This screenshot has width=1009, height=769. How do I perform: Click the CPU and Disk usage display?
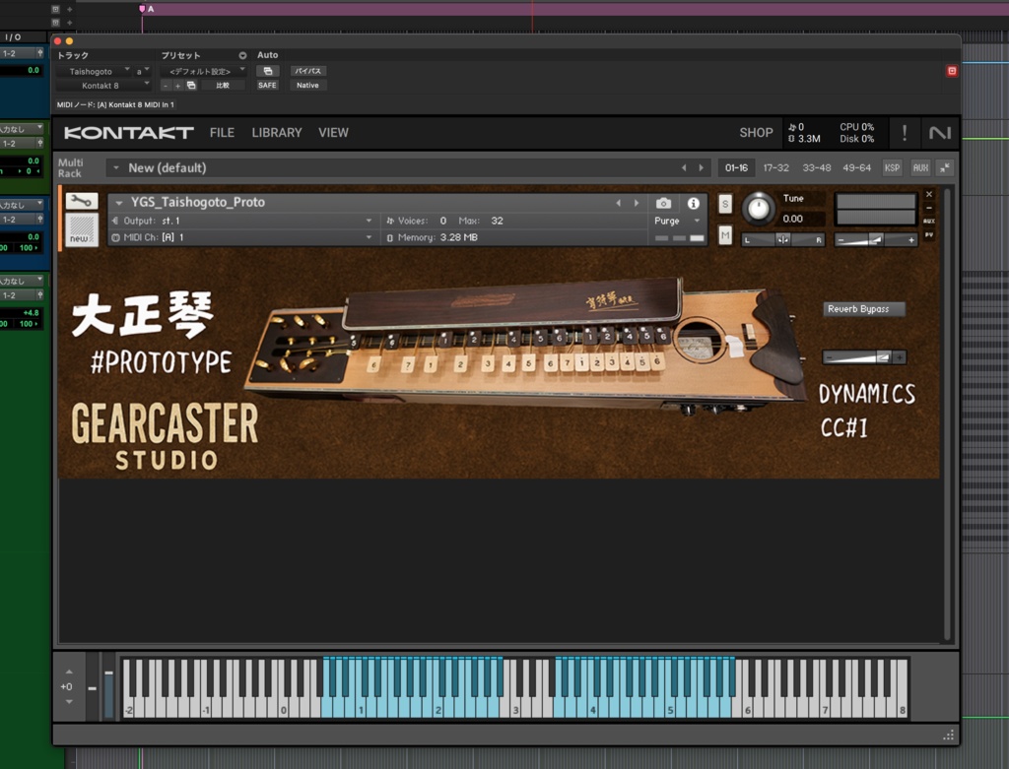click(x=856, y=133)
